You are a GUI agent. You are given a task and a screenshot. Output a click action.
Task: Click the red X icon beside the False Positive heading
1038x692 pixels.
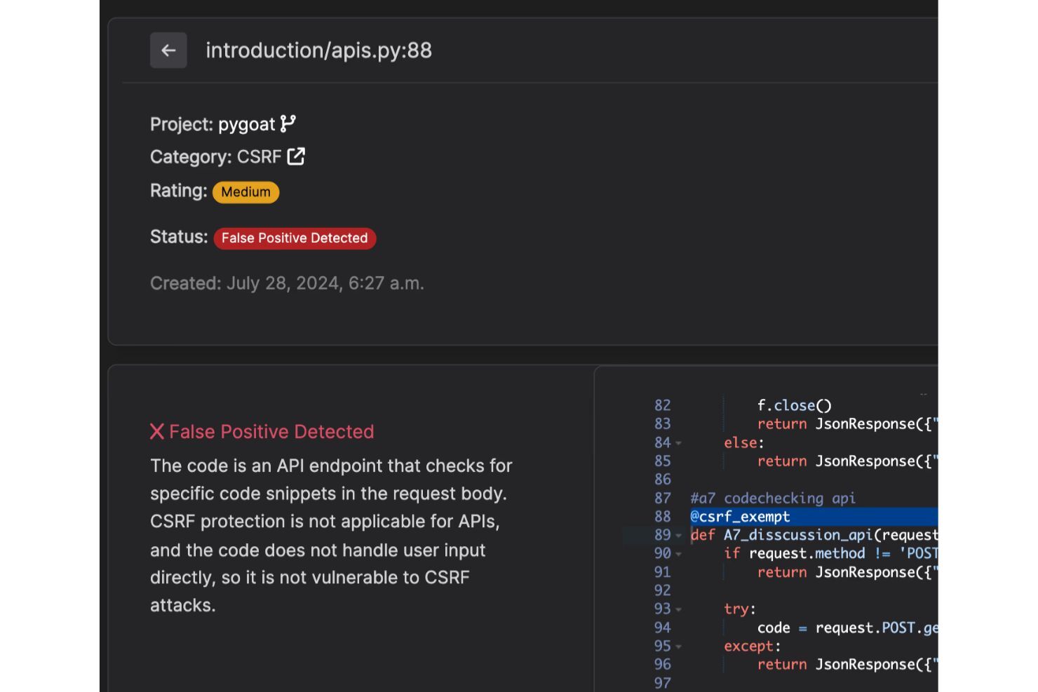tap(157, 432)
